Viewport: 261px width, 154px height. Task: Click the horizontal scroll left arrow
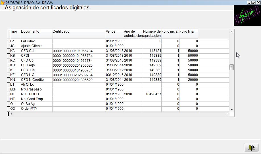pyautogui.click(x=11, y=114)
